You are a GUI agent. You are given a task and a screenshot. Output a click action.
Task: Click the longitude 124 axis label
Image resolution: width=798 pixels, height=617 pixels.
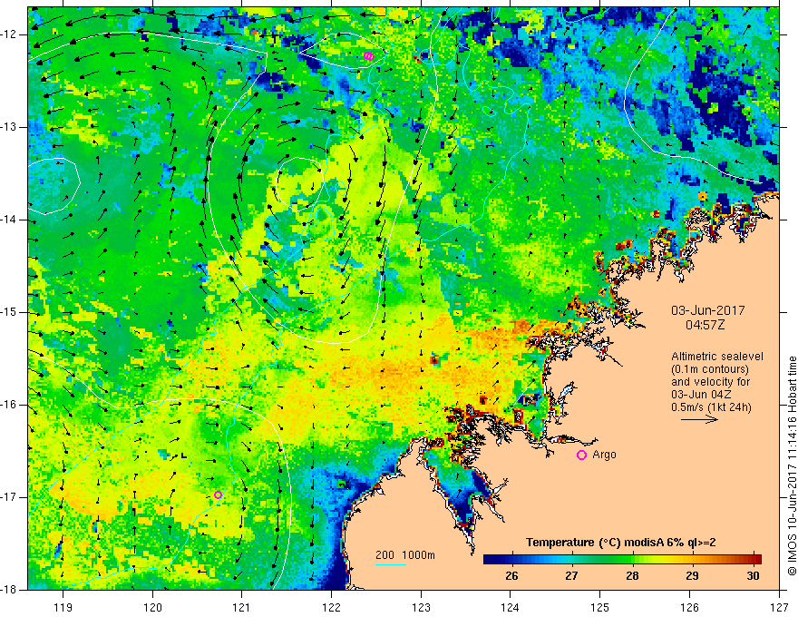511,607
